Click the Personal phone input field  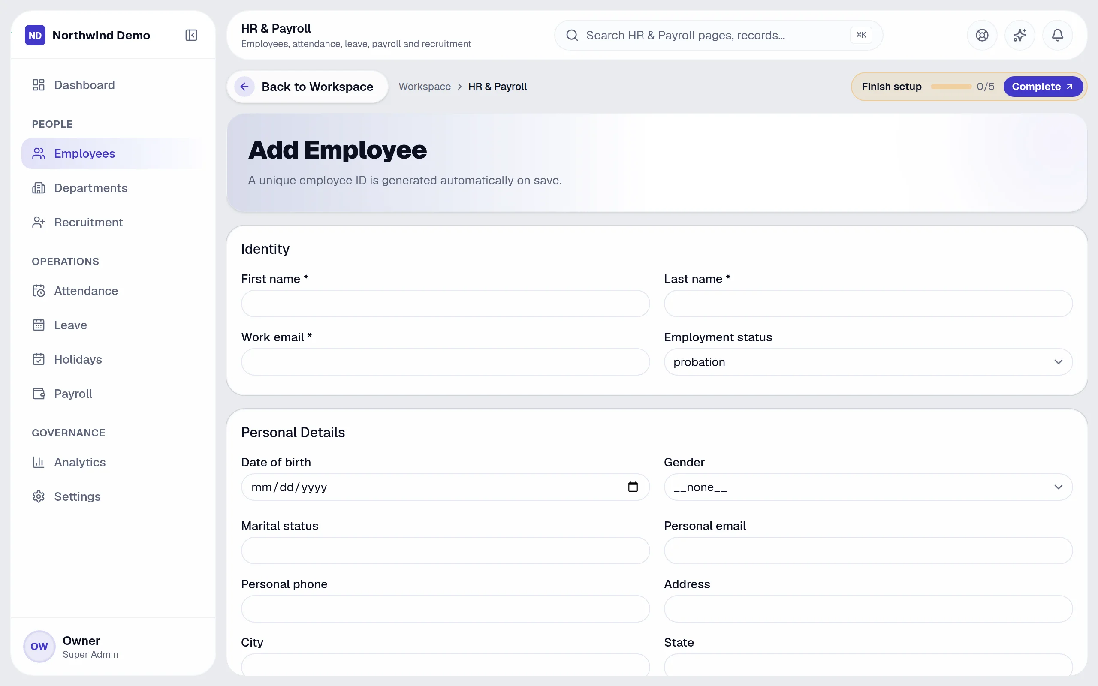coord(445,609)
